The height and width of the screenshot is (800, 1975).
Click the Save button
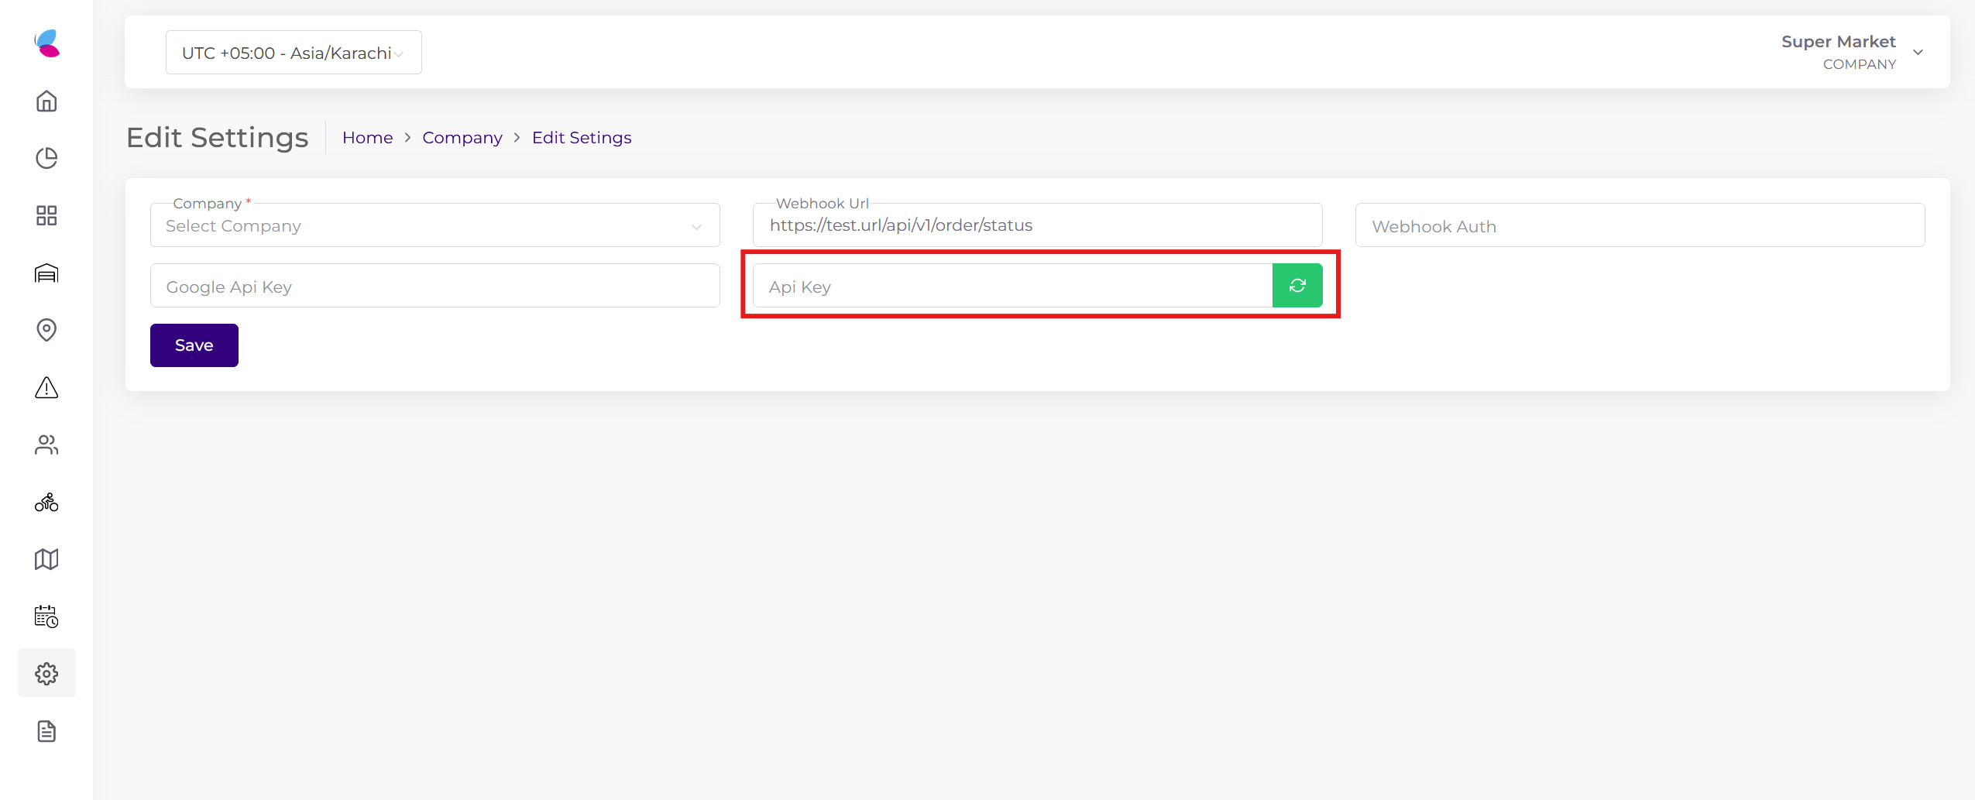point(194,345)
